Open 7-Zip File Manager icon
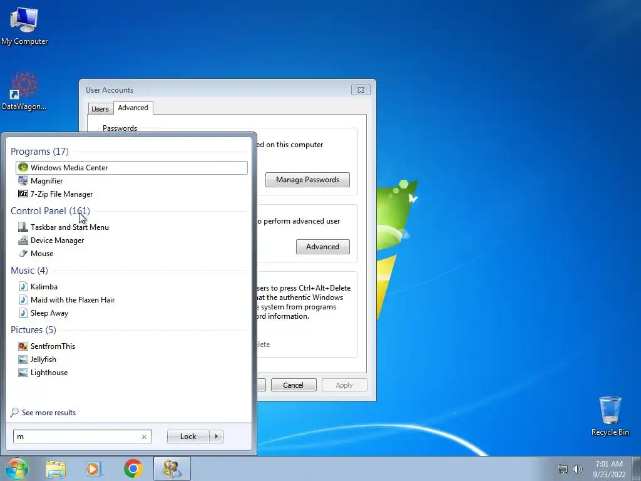641x481 pixels. pyautogui.click(x=23, y=194)
